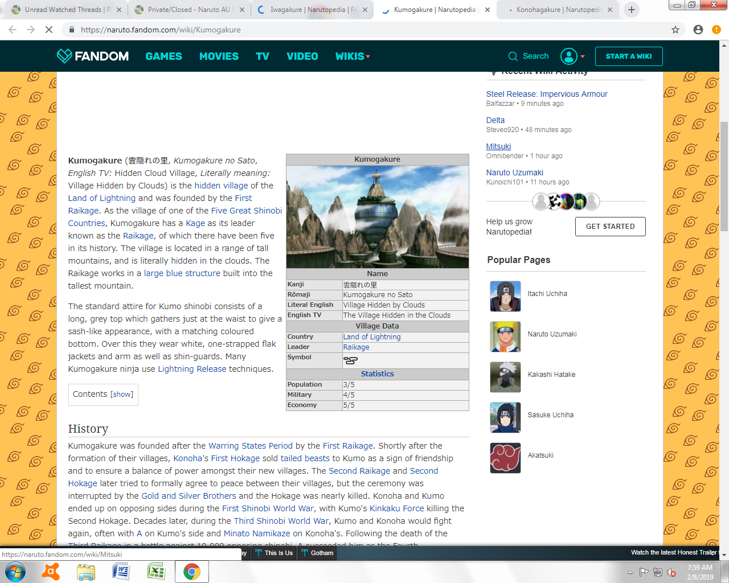
Task: Click the Akatsuki cloud thumbnail
Action: [x=505, y=458]
